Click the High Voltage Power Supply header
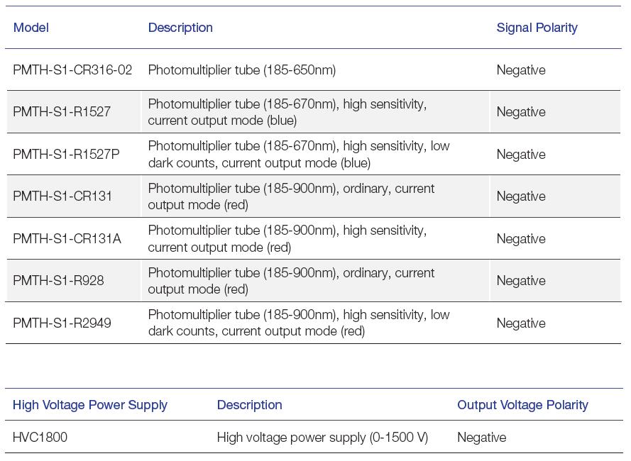 pos(90,405)
